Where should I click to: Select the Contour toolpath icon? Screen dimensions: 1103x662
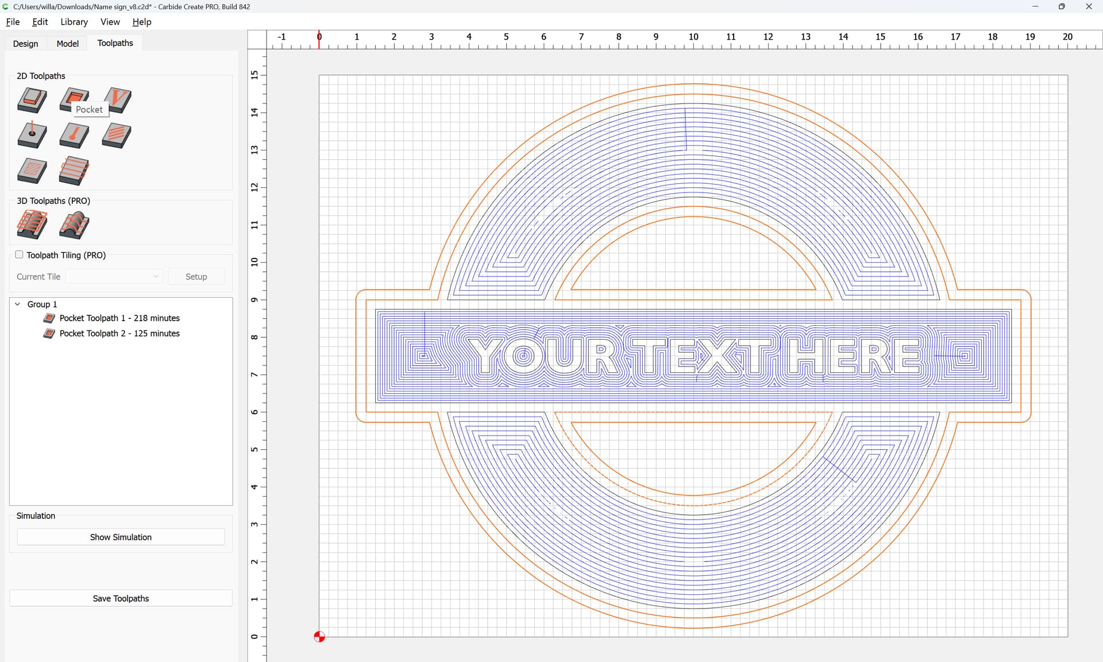click(x=32, y=100)
